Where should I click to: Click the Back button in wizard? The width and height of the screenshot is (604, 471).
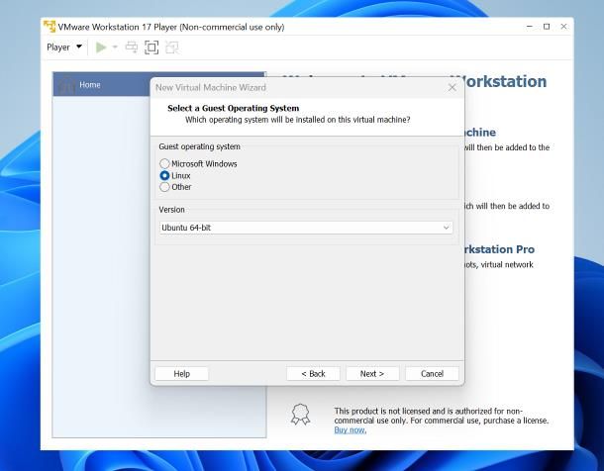[x=313, y=374]
